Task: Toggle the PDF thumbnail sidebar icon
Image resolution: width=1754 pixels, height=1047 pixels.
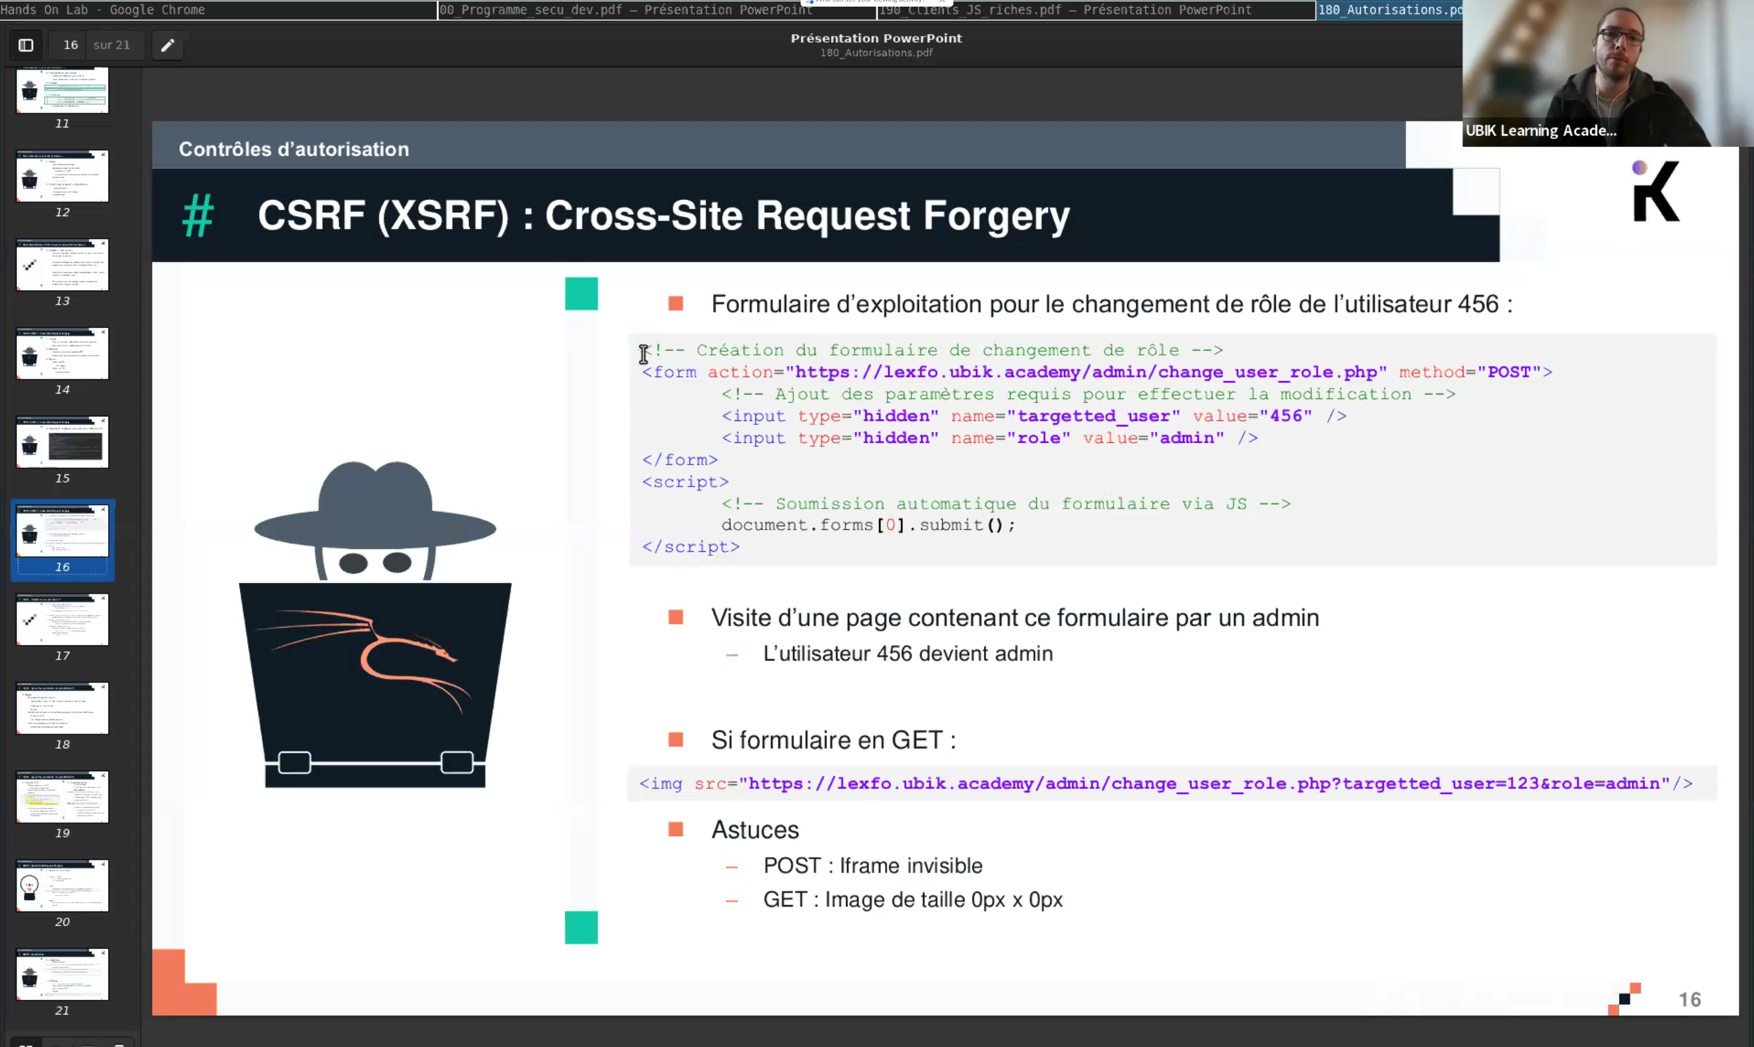Action: pyautogui.click(x=25, y=45)
